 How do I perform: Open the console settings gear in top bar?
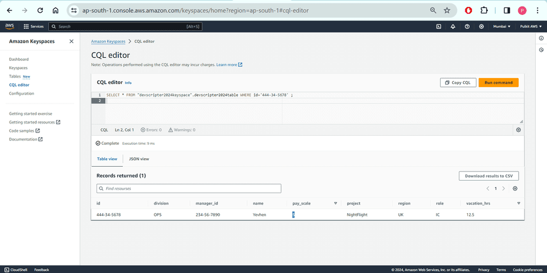click(481, 27)
